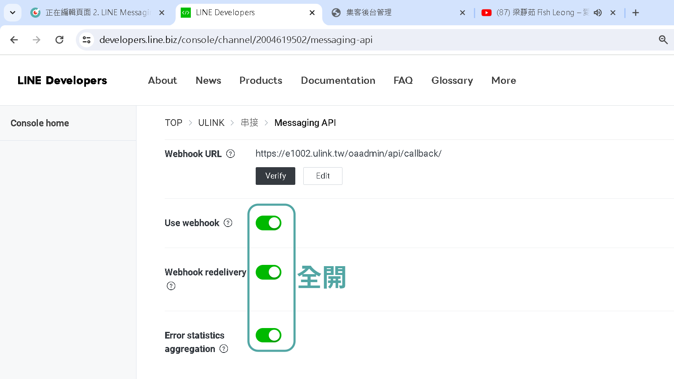Toggle the Webhook redelivery switch

click(268, 272)
